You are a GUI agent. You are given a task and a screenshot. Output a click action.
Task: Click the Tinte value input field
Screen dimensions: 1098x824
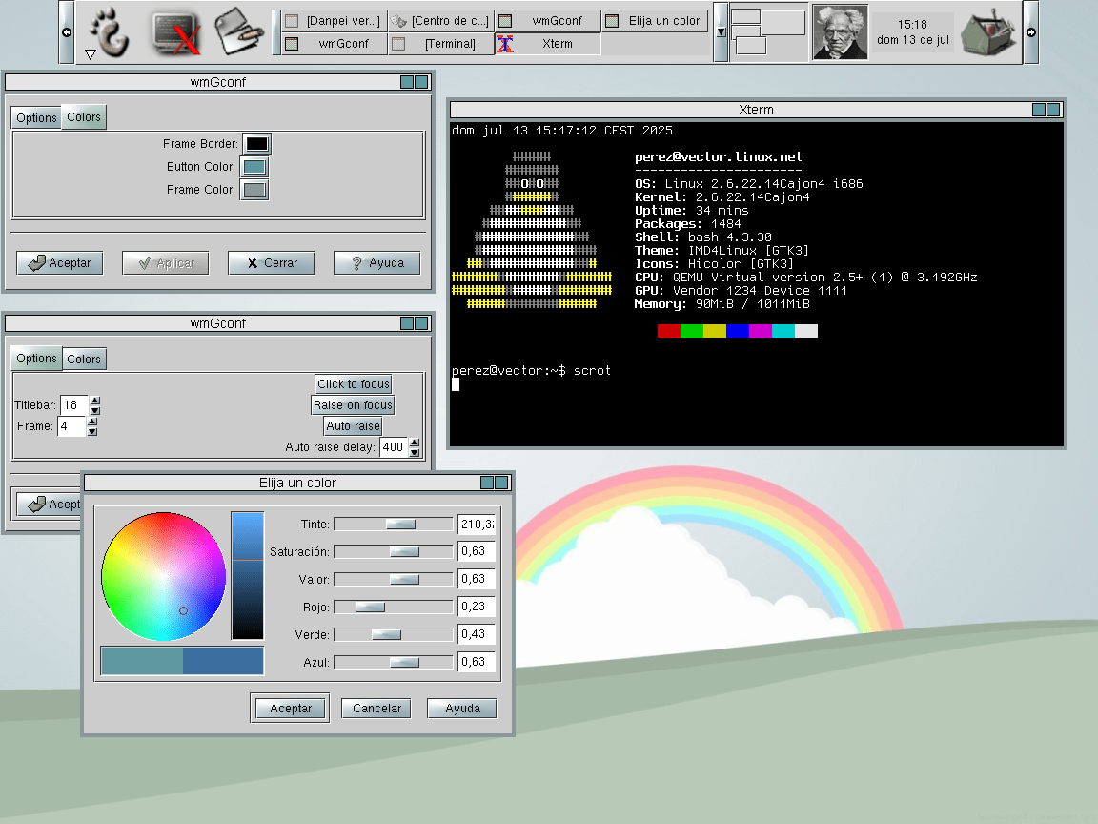pyautogui.click(x=476, y=525)
